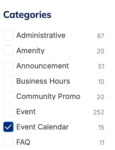Enable the FAQ checkbox
Image resolution: width=115 pixels, height=150 pixels.
(8, 142)
